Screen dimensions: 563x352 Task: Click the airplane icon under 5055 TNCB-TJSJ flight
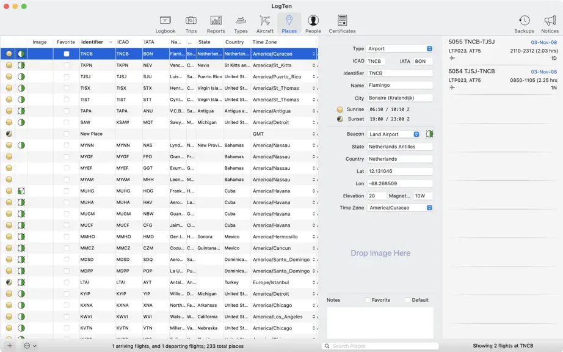pos(452,58)
